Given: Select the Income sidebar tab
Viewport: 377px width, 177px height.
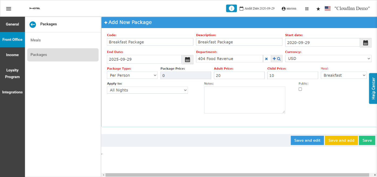Looking at the screenshot, I should tap(12, 55).
